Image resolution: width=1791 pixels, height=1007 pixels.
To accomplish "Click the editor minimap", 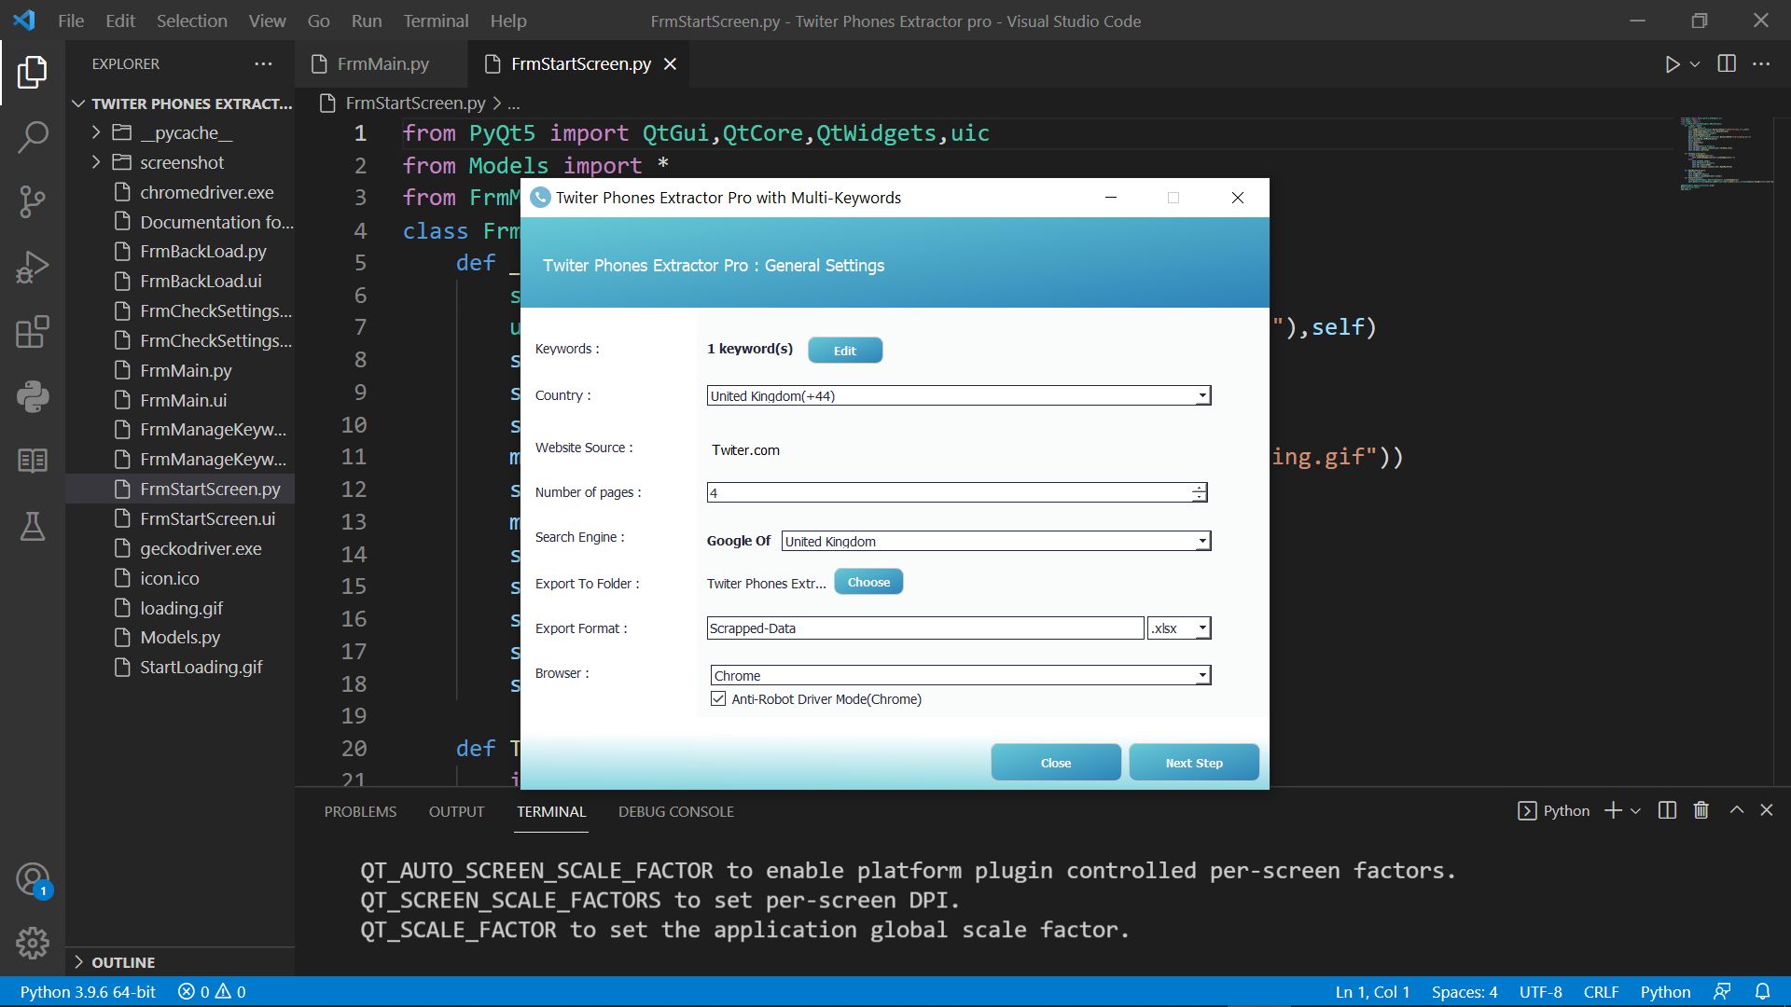I will pos(1726,154).
